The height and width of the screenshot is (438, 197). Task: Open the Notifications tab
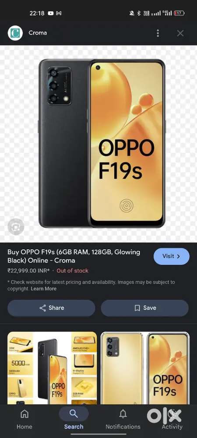click(123, 419)
